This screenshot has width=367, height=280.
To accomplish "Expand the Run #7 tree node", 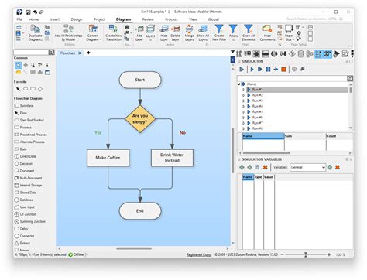I will click(x=243, y=123).
